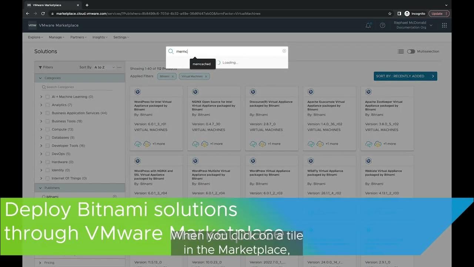
Task: Click the browser Update button
Action: click(439, 13)
